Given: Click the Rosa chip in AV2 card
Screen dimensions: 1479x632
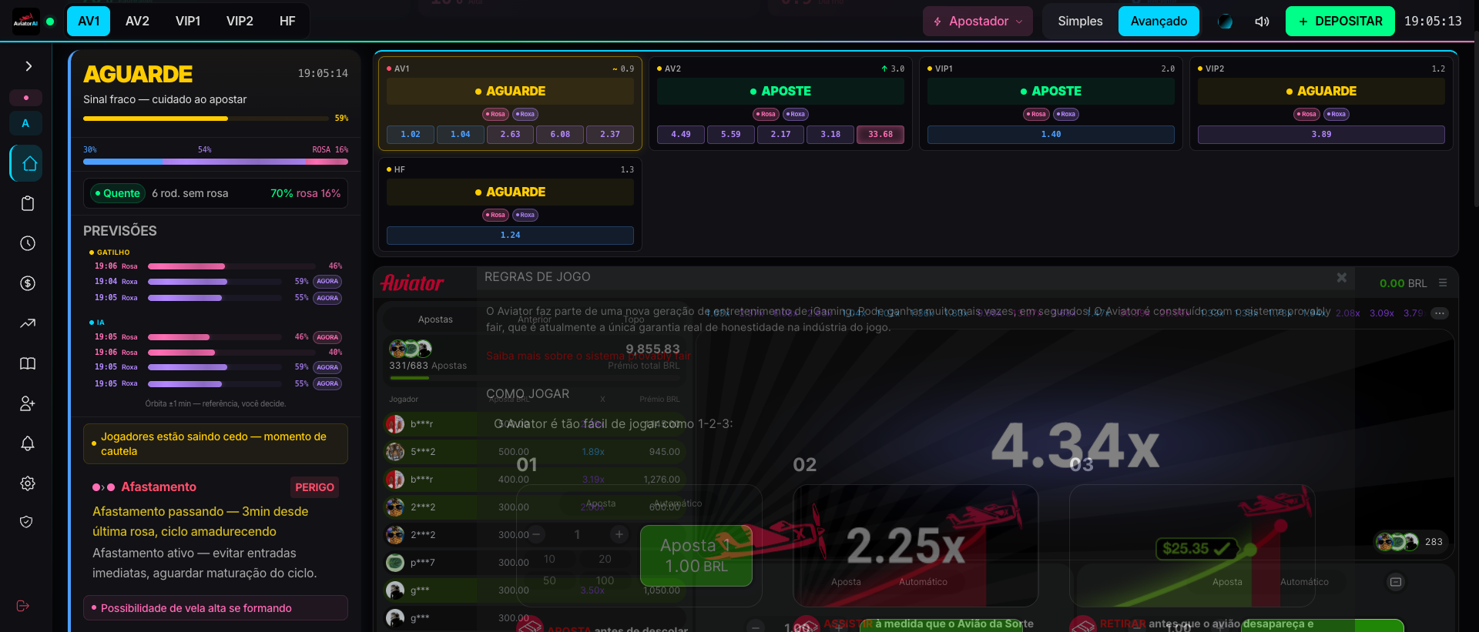Looking at the screenshot, I should tap(766, 114).
